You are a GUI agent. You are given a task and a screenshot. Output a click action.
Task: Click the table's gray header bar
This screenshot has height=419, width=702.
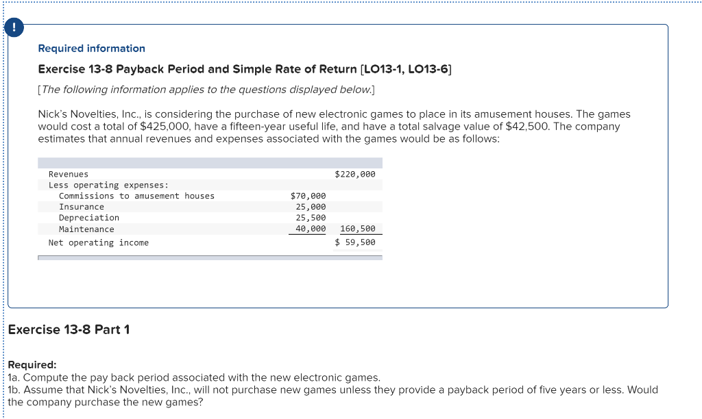[x=210, y=163]
